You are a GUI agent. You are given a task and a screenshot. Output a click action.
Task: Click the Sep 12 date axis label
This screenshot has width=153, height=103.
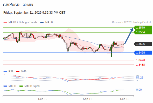coord(125,99)
